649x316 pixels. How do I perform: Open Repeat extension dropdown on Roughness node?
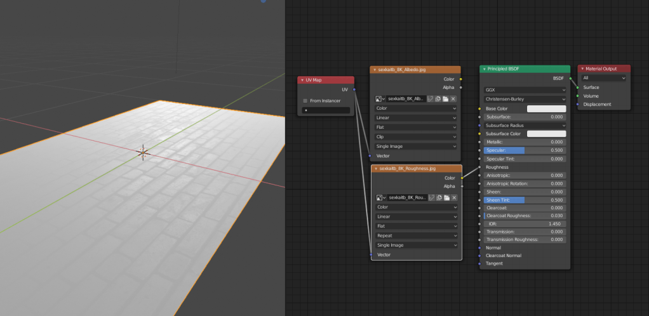pyautogui.click(x=416, y=235)
